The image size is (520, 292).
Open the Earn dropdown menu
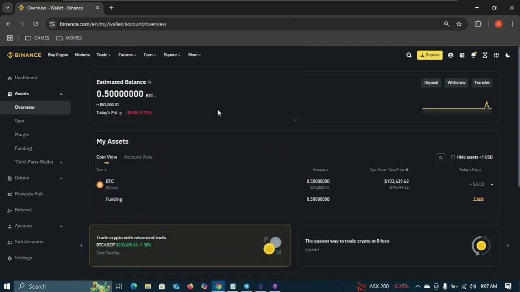tap(150, 55)
